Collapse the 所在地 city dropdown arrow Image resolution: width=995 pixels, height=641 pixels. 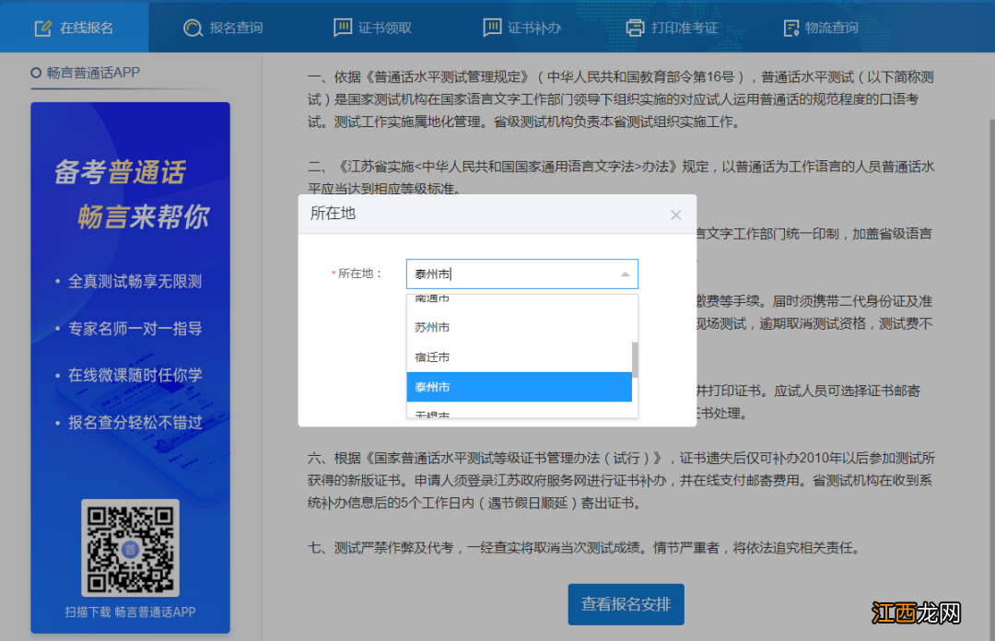click(626, 274)
